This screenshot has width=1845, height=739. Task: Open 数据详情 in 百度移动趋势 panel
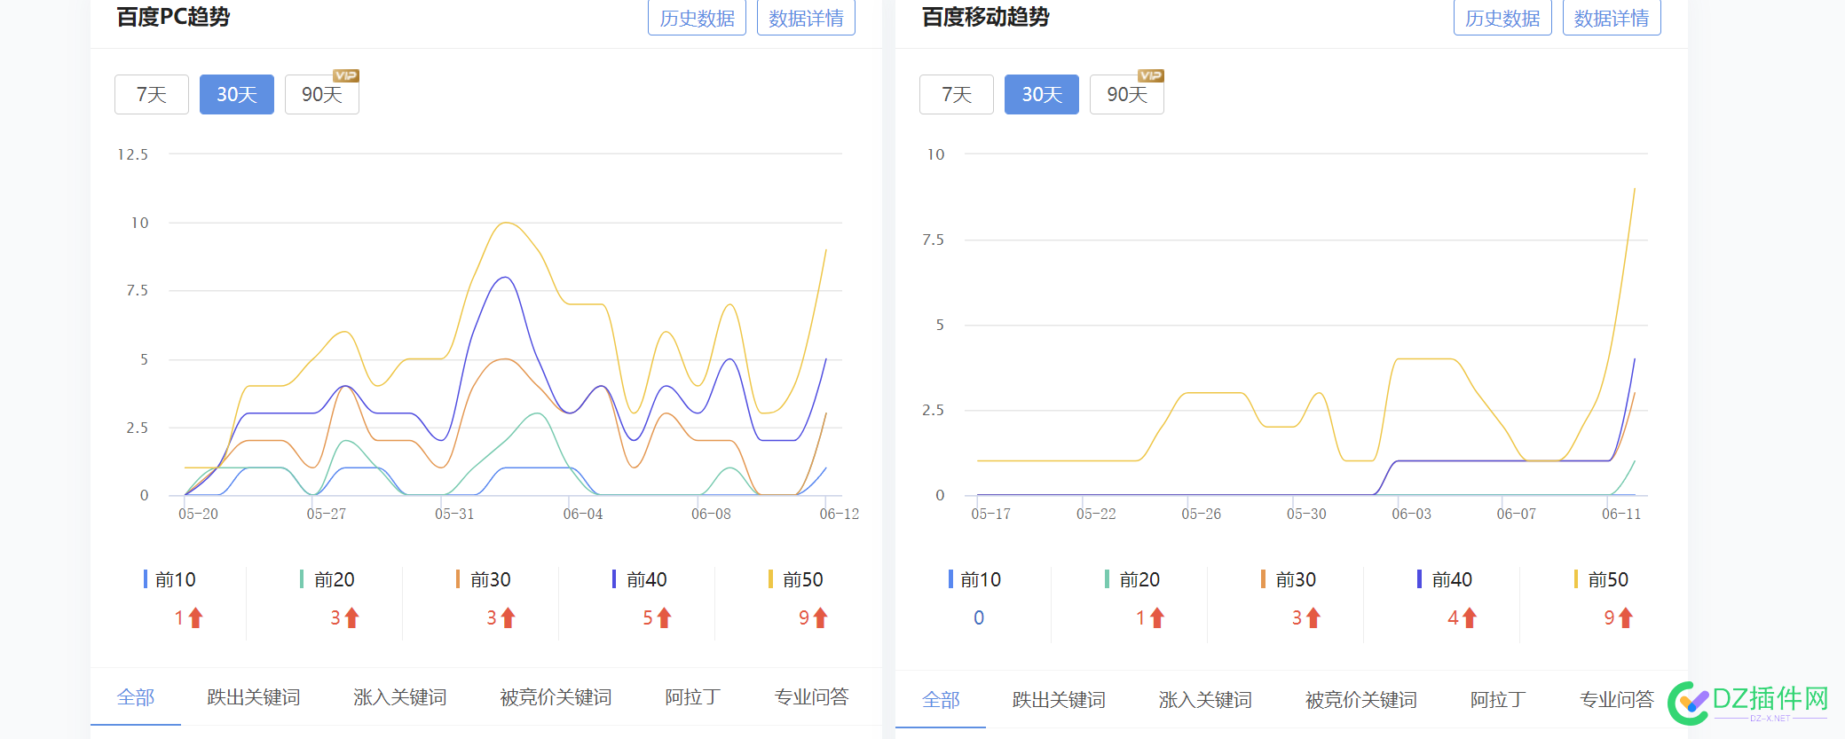pyautogui.click(x=1612, y=18)
